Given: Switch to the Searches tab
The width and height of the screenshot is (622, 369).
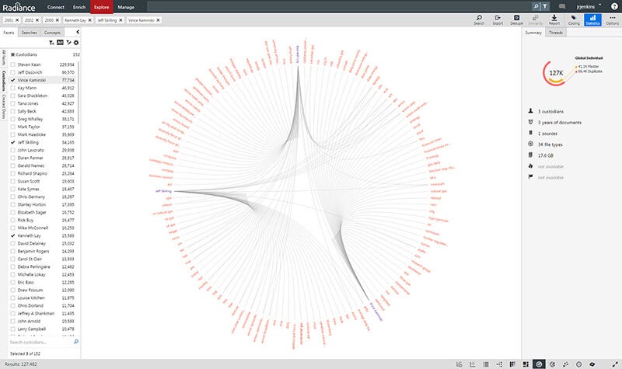Looking at the screenshot, I should pos(30,33).
